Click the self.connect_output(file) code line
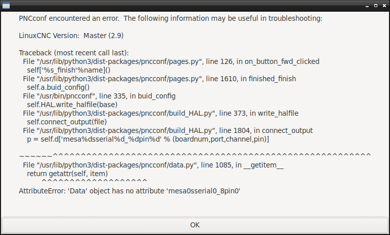Image resolution: width=390 pixels, height=235 pixels. pos(67,122)
